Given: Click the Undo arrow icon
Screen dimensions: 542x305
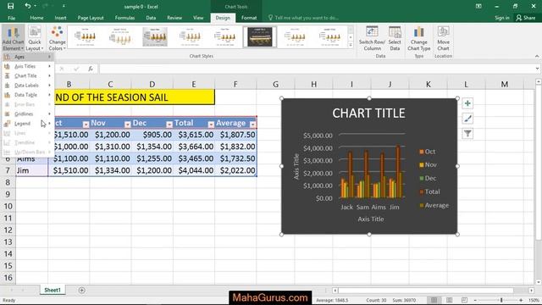Looking at the screenshot, I should tap(27, 6).
